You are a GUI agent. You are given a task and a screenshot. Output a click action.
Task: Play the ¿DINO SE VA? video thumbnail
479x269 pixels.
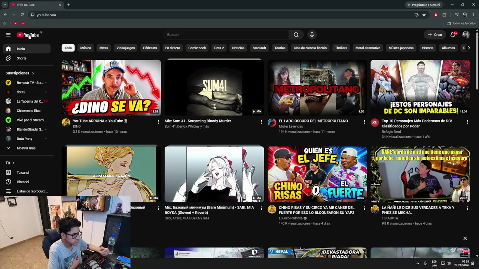pyautogui.click(x=111, y=88)
